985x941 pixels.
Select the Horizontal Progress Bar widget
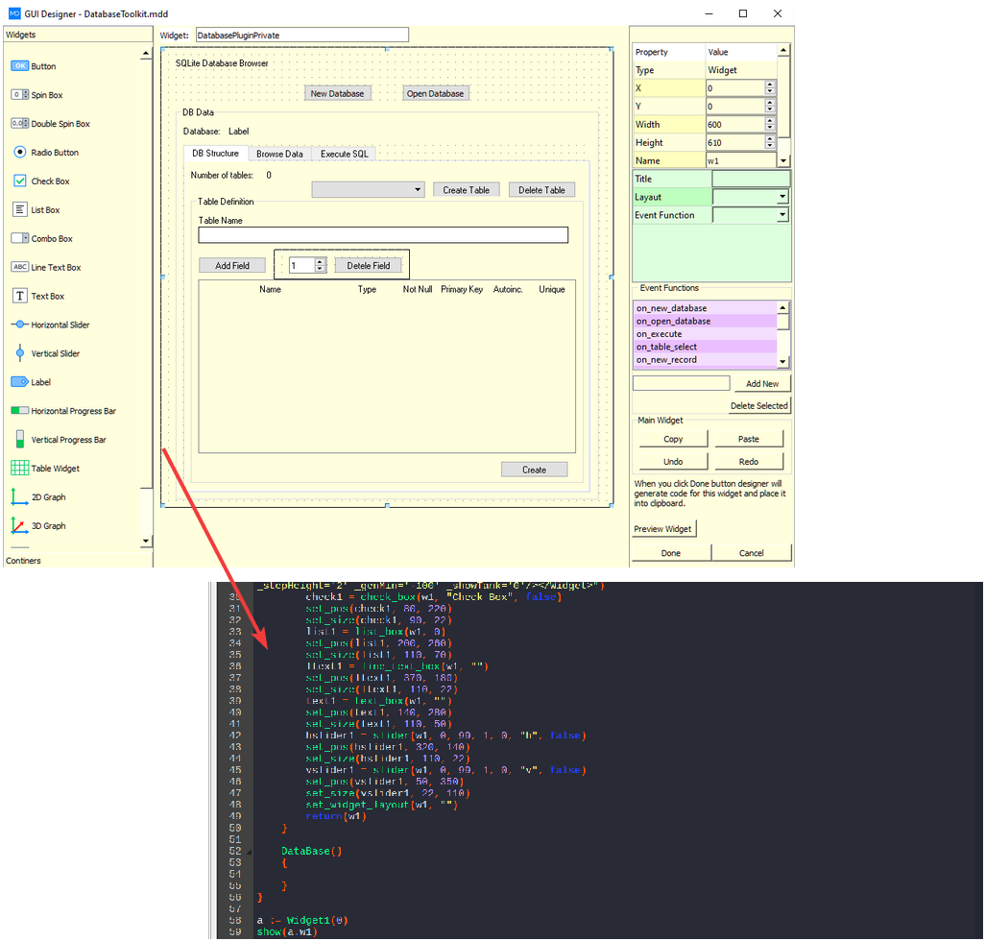[x=73, y=411]
